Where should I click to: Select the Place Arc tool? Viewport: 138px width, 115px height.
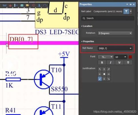point(45,5)
